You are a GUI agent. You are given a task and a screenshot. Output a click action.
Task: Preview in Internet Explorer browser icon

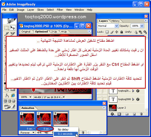[x=13, y=95]
